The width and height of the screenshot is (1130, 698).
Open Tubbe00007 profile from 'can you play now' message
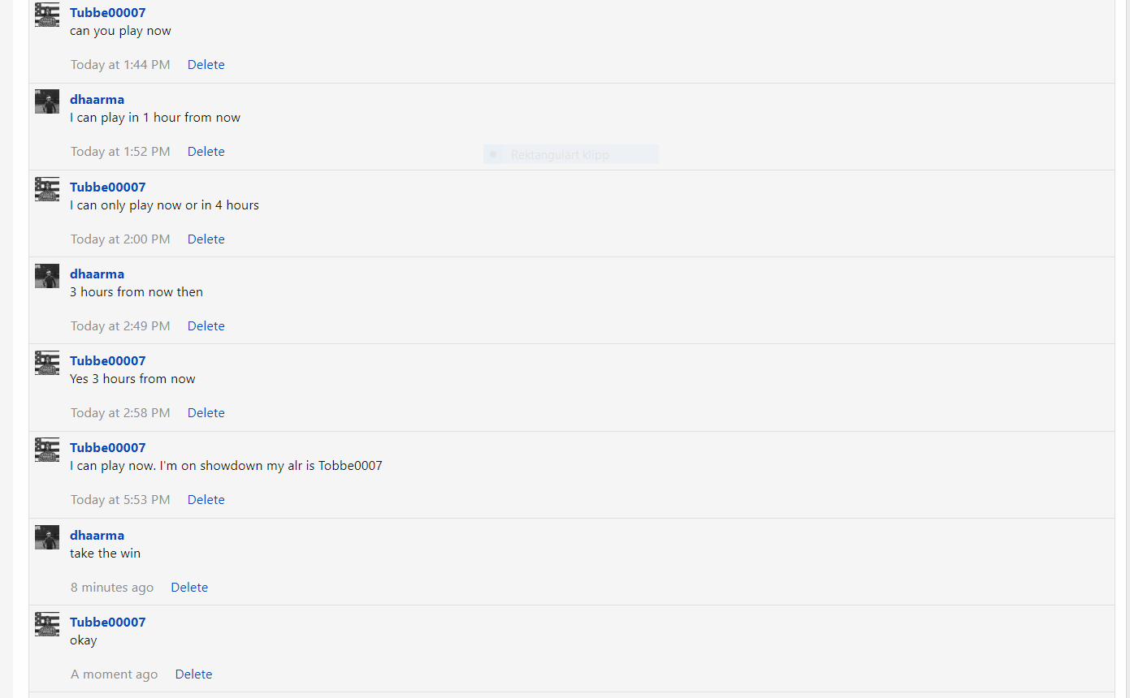[108, 13]
